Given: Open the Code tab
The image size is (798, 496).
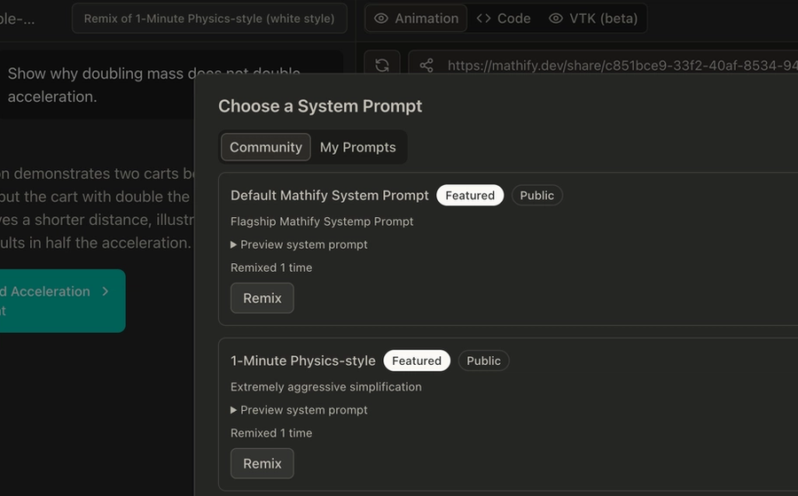Looking at the screenshot, I should (504, 19).
